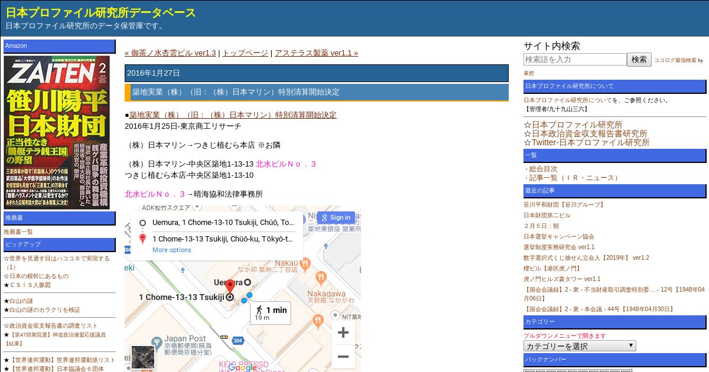
Task: Go to previous article 御茶ノ水杏雲ビル ver1.3
Action: (170, 53)
